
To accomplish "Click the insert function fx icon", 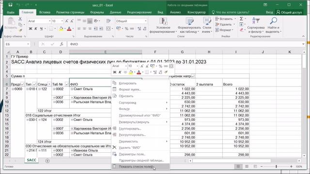I will click(x=62, y=44).
